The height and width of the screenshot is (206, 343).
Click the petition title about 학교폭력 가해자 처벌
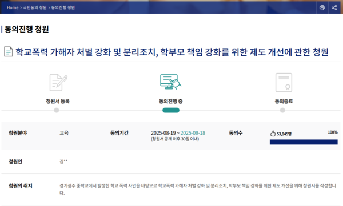pyautogui.click(x=172, y=52)
